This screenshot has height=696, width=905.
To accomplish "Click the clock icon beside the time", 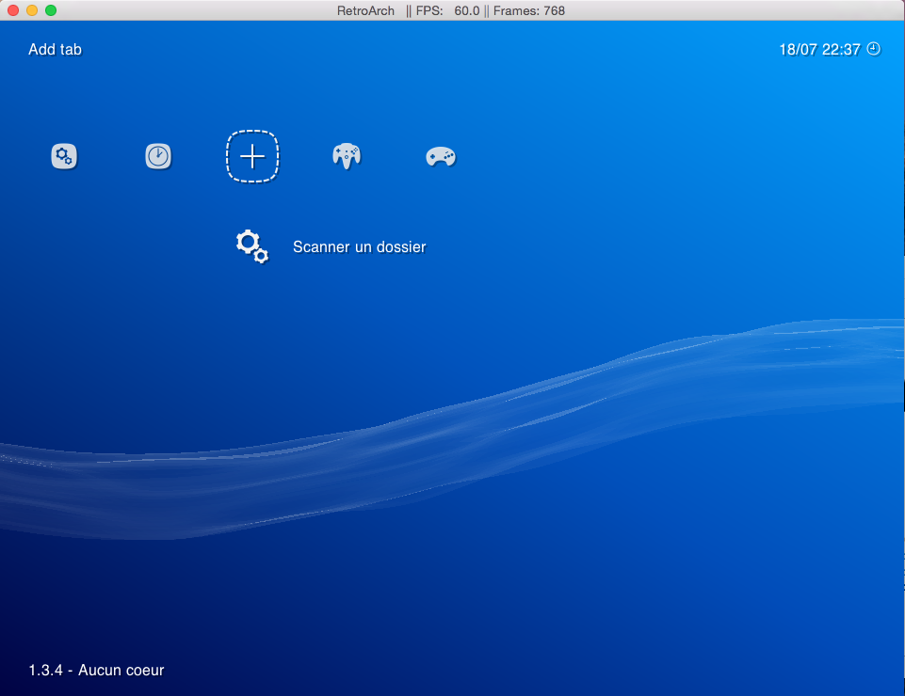I will (x=874, y=49).
